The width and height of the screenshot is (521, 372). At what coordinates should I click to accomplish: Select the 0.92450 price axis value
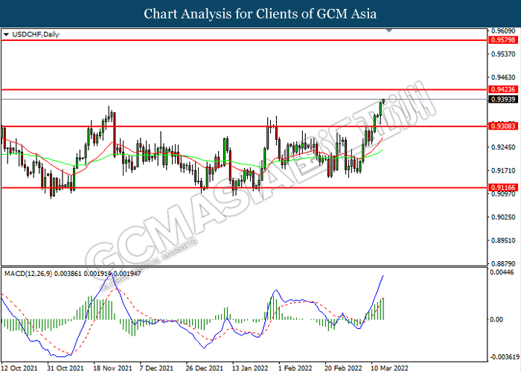click(503, 147)
